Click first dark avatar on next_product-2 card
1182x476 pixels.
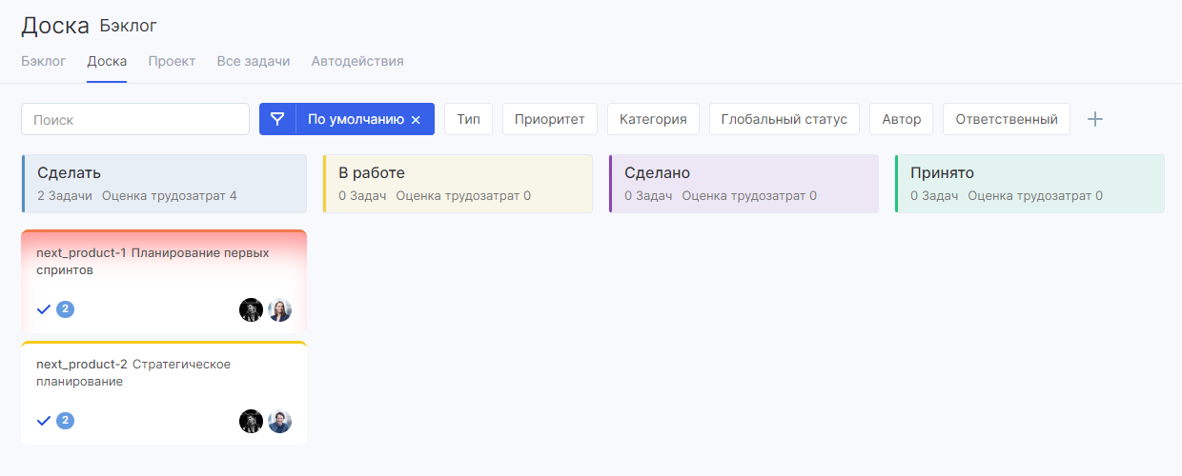click(x=251, y=421)
